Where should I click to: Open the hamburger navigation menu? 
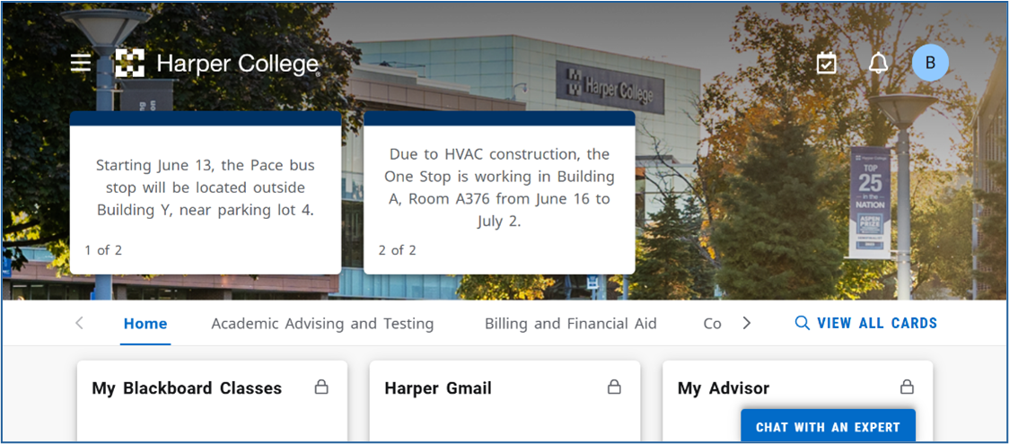tap(81, 63)
